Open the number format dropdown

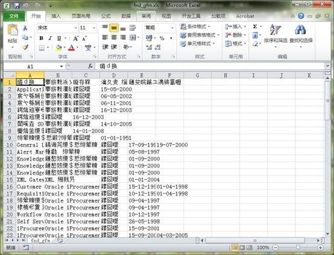coord(172,28)
